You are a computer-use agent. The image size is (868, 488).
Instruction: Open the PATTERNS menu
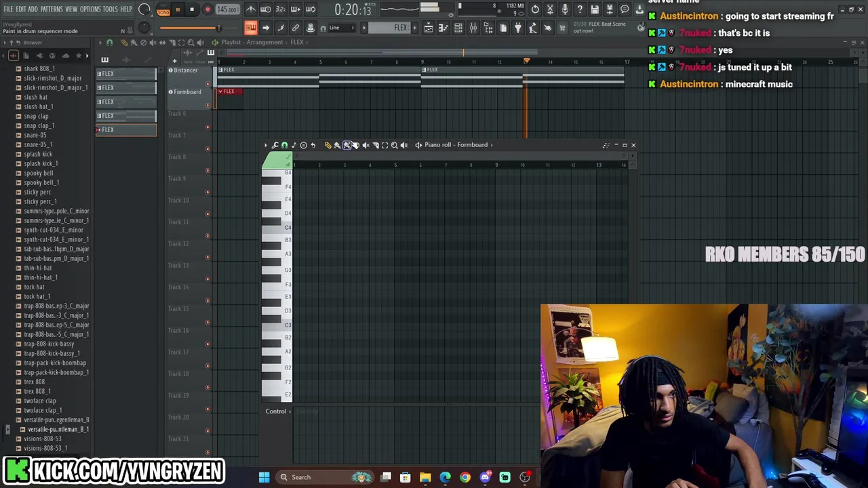click(x=52, y=9)
